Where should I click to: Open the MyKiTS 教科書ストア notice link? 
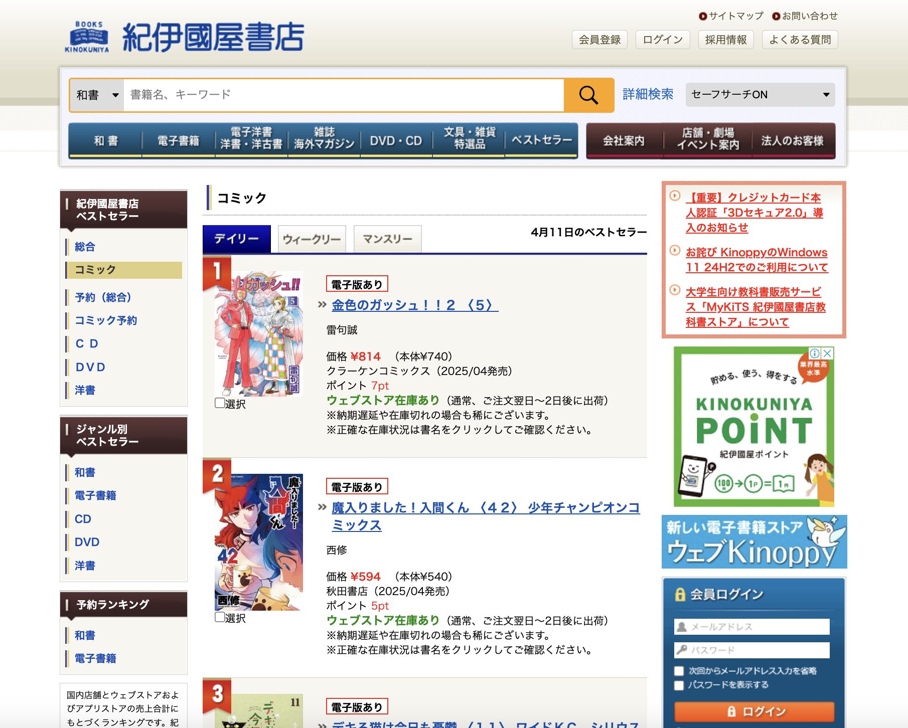(x=755, y=307)
